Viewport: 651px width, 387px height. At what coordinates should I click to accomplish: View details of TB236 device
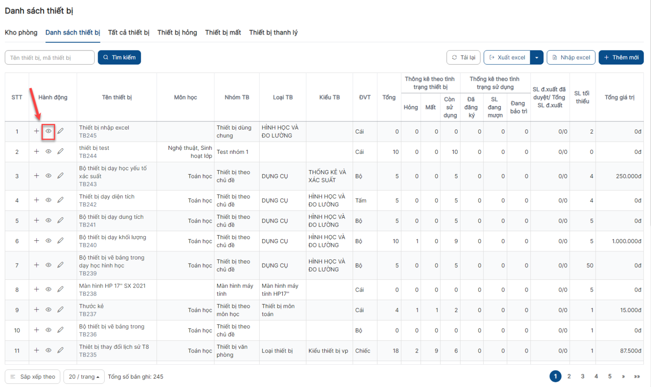point(48,330)
